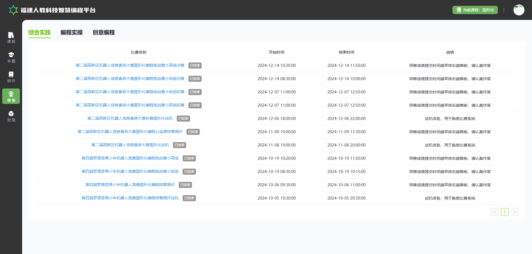Open the 专题 sidebar icon
532x254 pixels.
(11, 57)
